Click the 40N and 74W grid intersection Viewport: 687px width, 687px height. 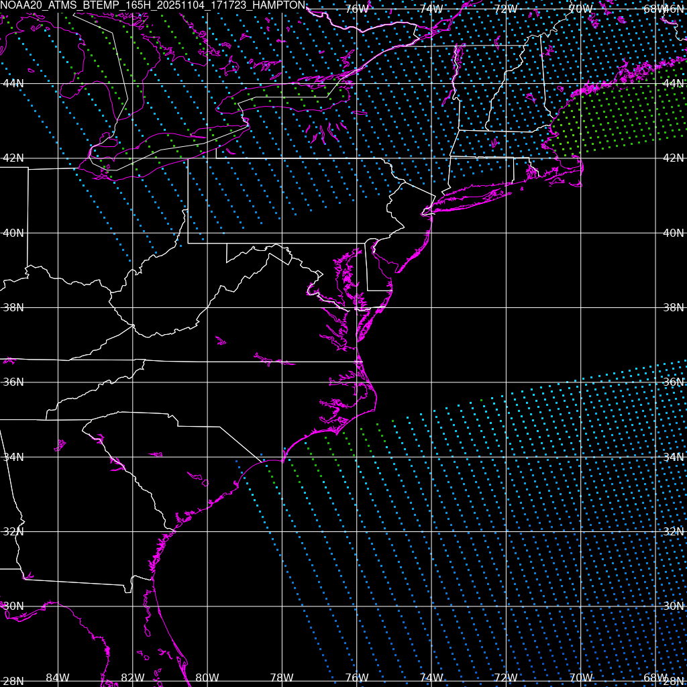tap(431, 233)
